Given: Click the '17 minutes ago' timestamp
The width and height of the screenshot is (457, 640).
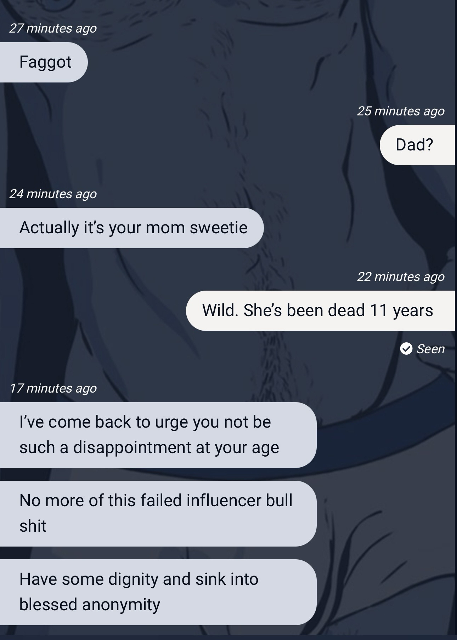Looking at the screenshot, I should point(53,388).
